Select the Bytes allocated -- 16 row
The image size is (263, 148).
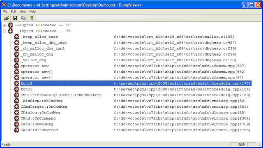[x=42, y=25]
